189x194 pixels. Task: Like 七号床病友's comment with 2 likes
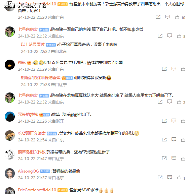pyautogui.click(x=179, y=102)
